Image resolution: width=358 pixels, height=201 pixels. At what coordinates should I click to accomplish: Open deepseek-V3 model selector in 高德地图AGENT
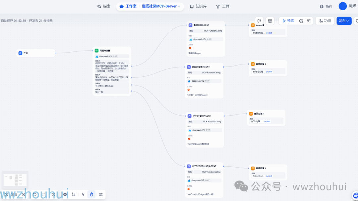click(x=206, y=39)
